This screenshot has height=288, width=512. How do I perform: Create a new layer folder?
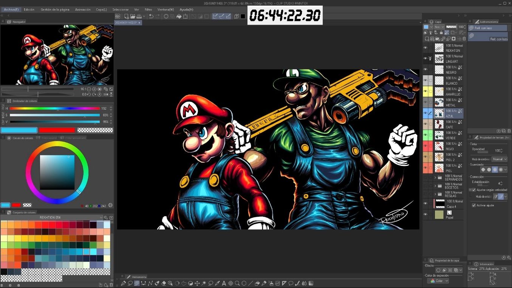(x=438, y=39)
